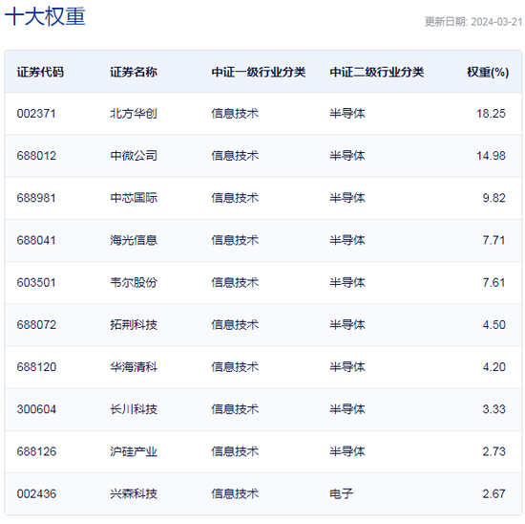The height and width of the screenshot is (524, 525).
Task: Click the weight value 7.61
Action: (x=493, y=282)
